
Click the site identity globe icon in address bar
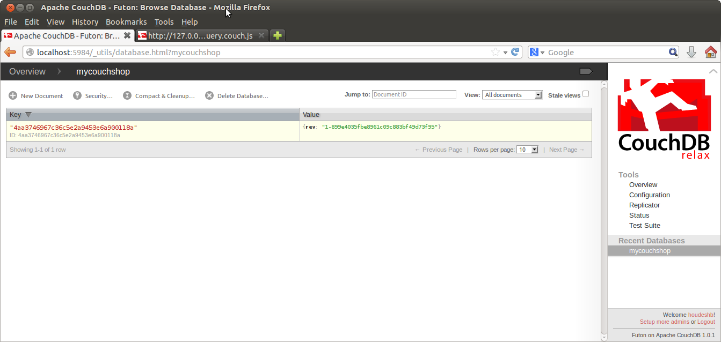30,52
